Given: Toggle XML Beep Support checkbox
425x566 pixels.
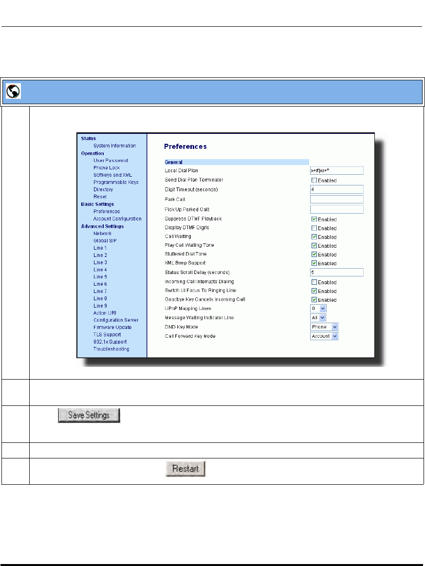Looking at the screenshot, I should coord(314,263).
